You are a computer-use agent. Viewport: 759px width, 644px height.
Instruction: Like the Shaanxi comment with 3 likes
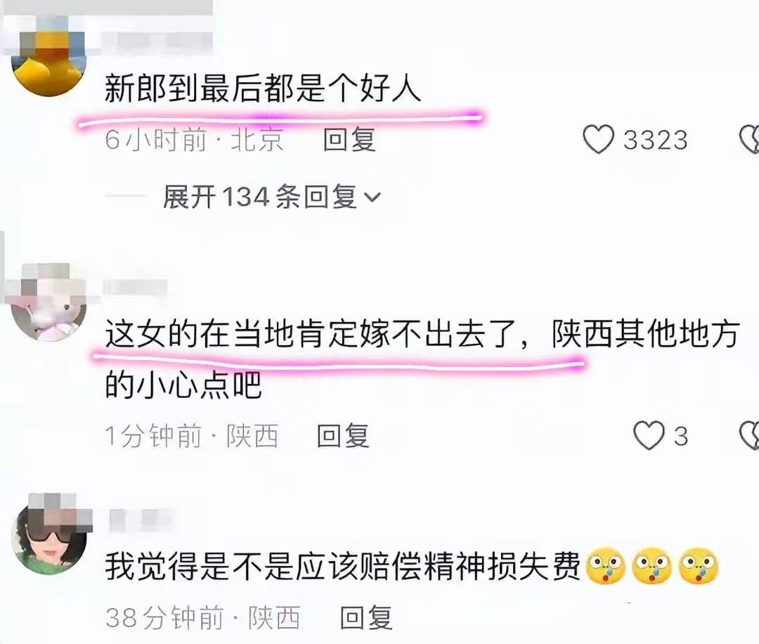point(649,435)
